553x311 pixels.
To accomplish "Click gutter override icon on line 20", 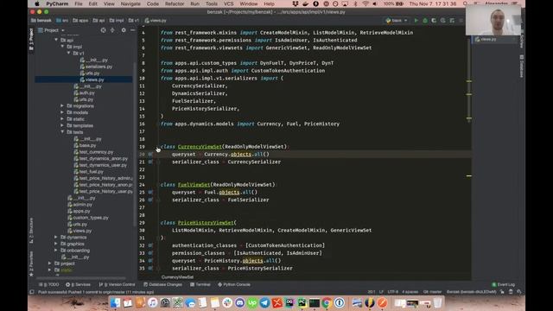I will click(150, 155).
